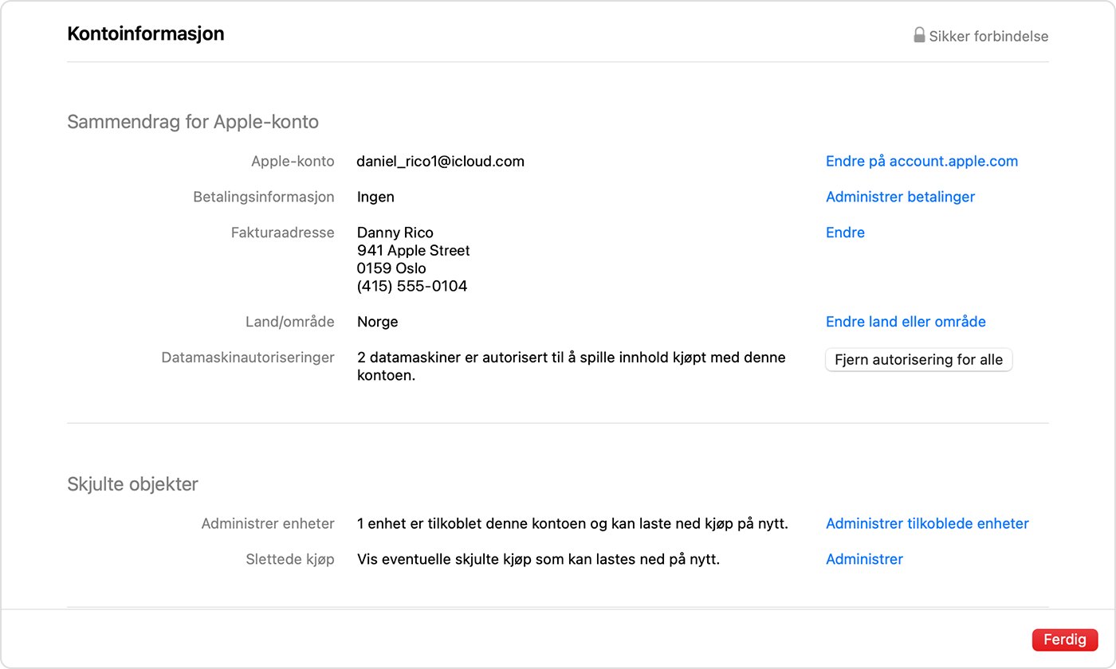Click the Betalingsinformasjon label
This screenshot has height=669, width=1116.
(264, 197)
